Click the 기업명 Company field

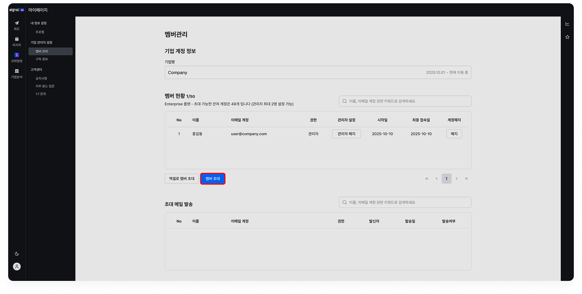pos(318,72)
